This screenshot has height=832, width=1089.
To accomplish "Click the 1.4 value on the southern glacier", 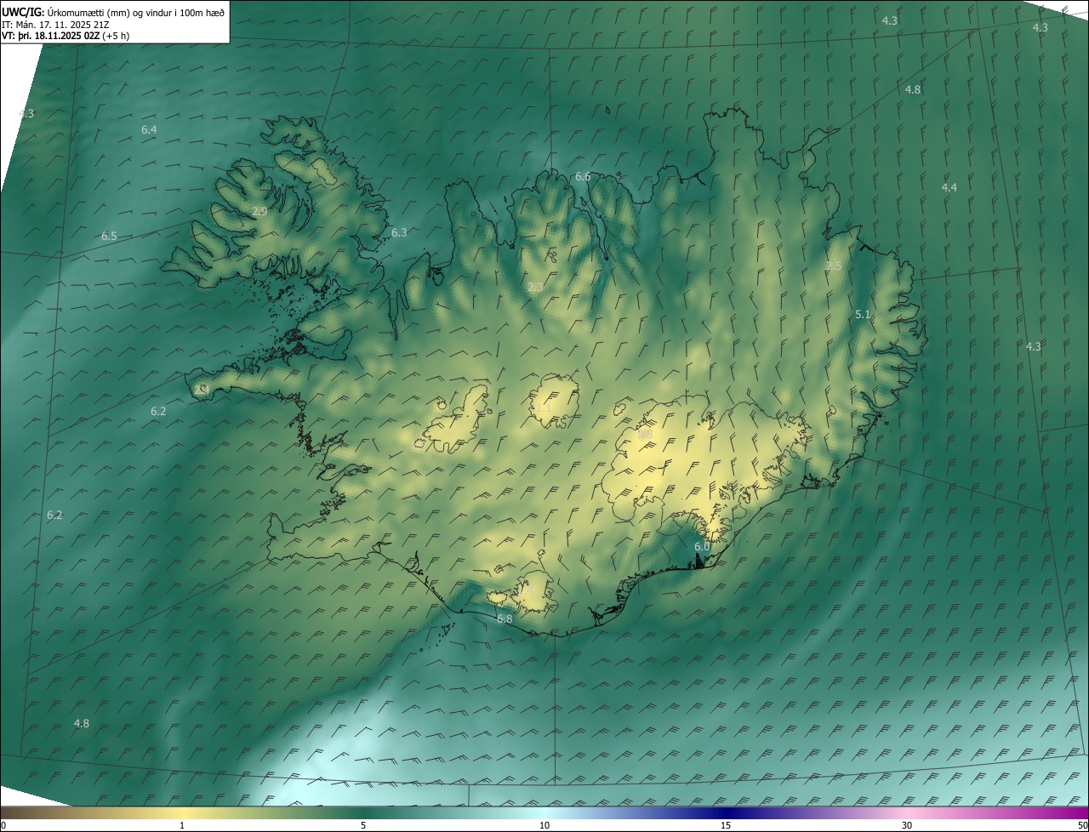I will 525,589.
